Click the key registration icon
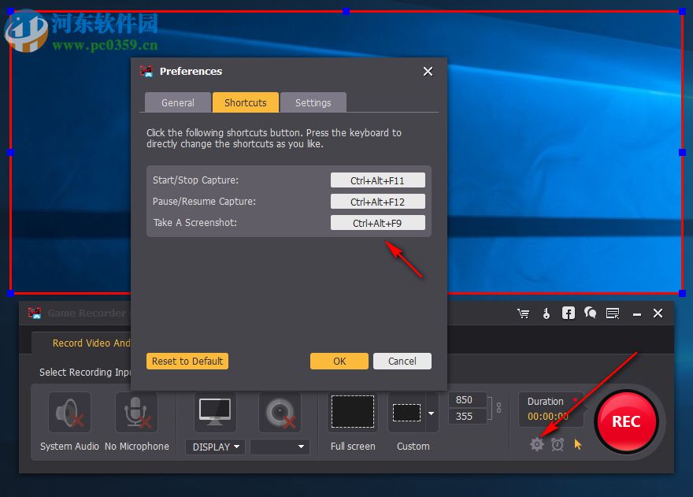 (546, 313)
